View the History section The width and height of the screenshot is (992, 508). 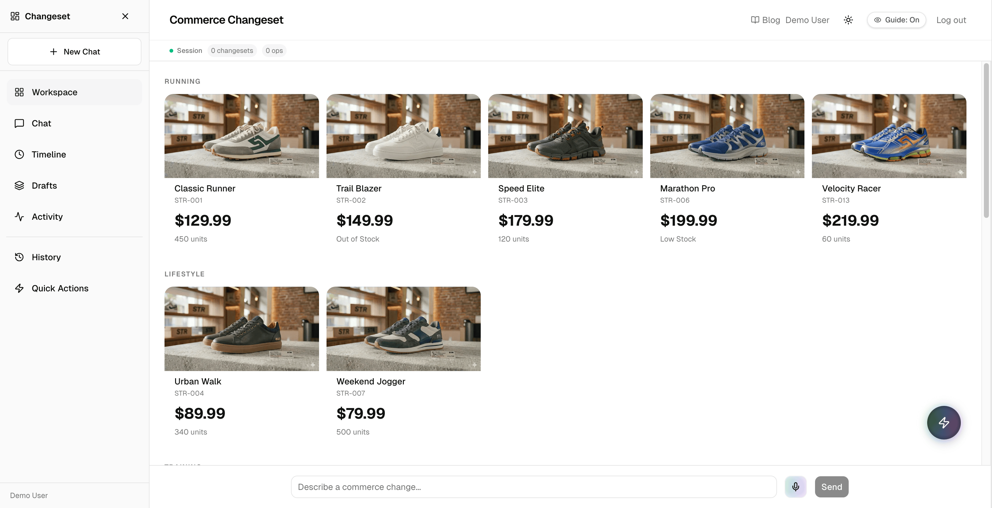pyautogui.click(x=46, y=257)
